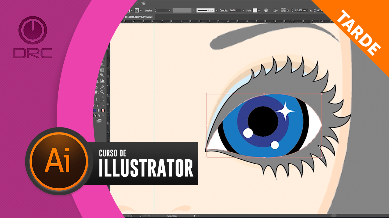Screen dimensions: 389x218
Task: Click the Opacity label link
Action: tap(224, 10)
